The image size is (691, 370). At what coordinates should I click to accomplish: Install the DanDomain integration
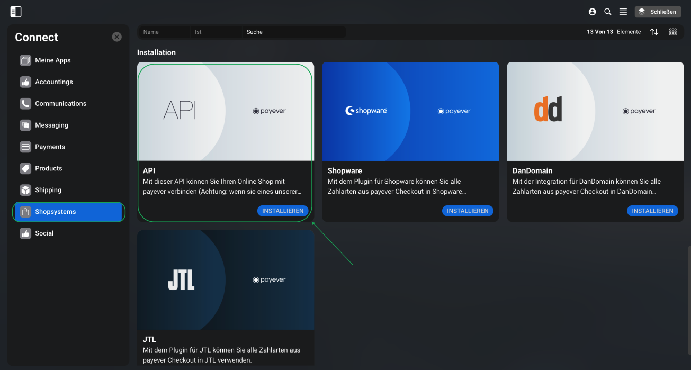pos(652,211)
